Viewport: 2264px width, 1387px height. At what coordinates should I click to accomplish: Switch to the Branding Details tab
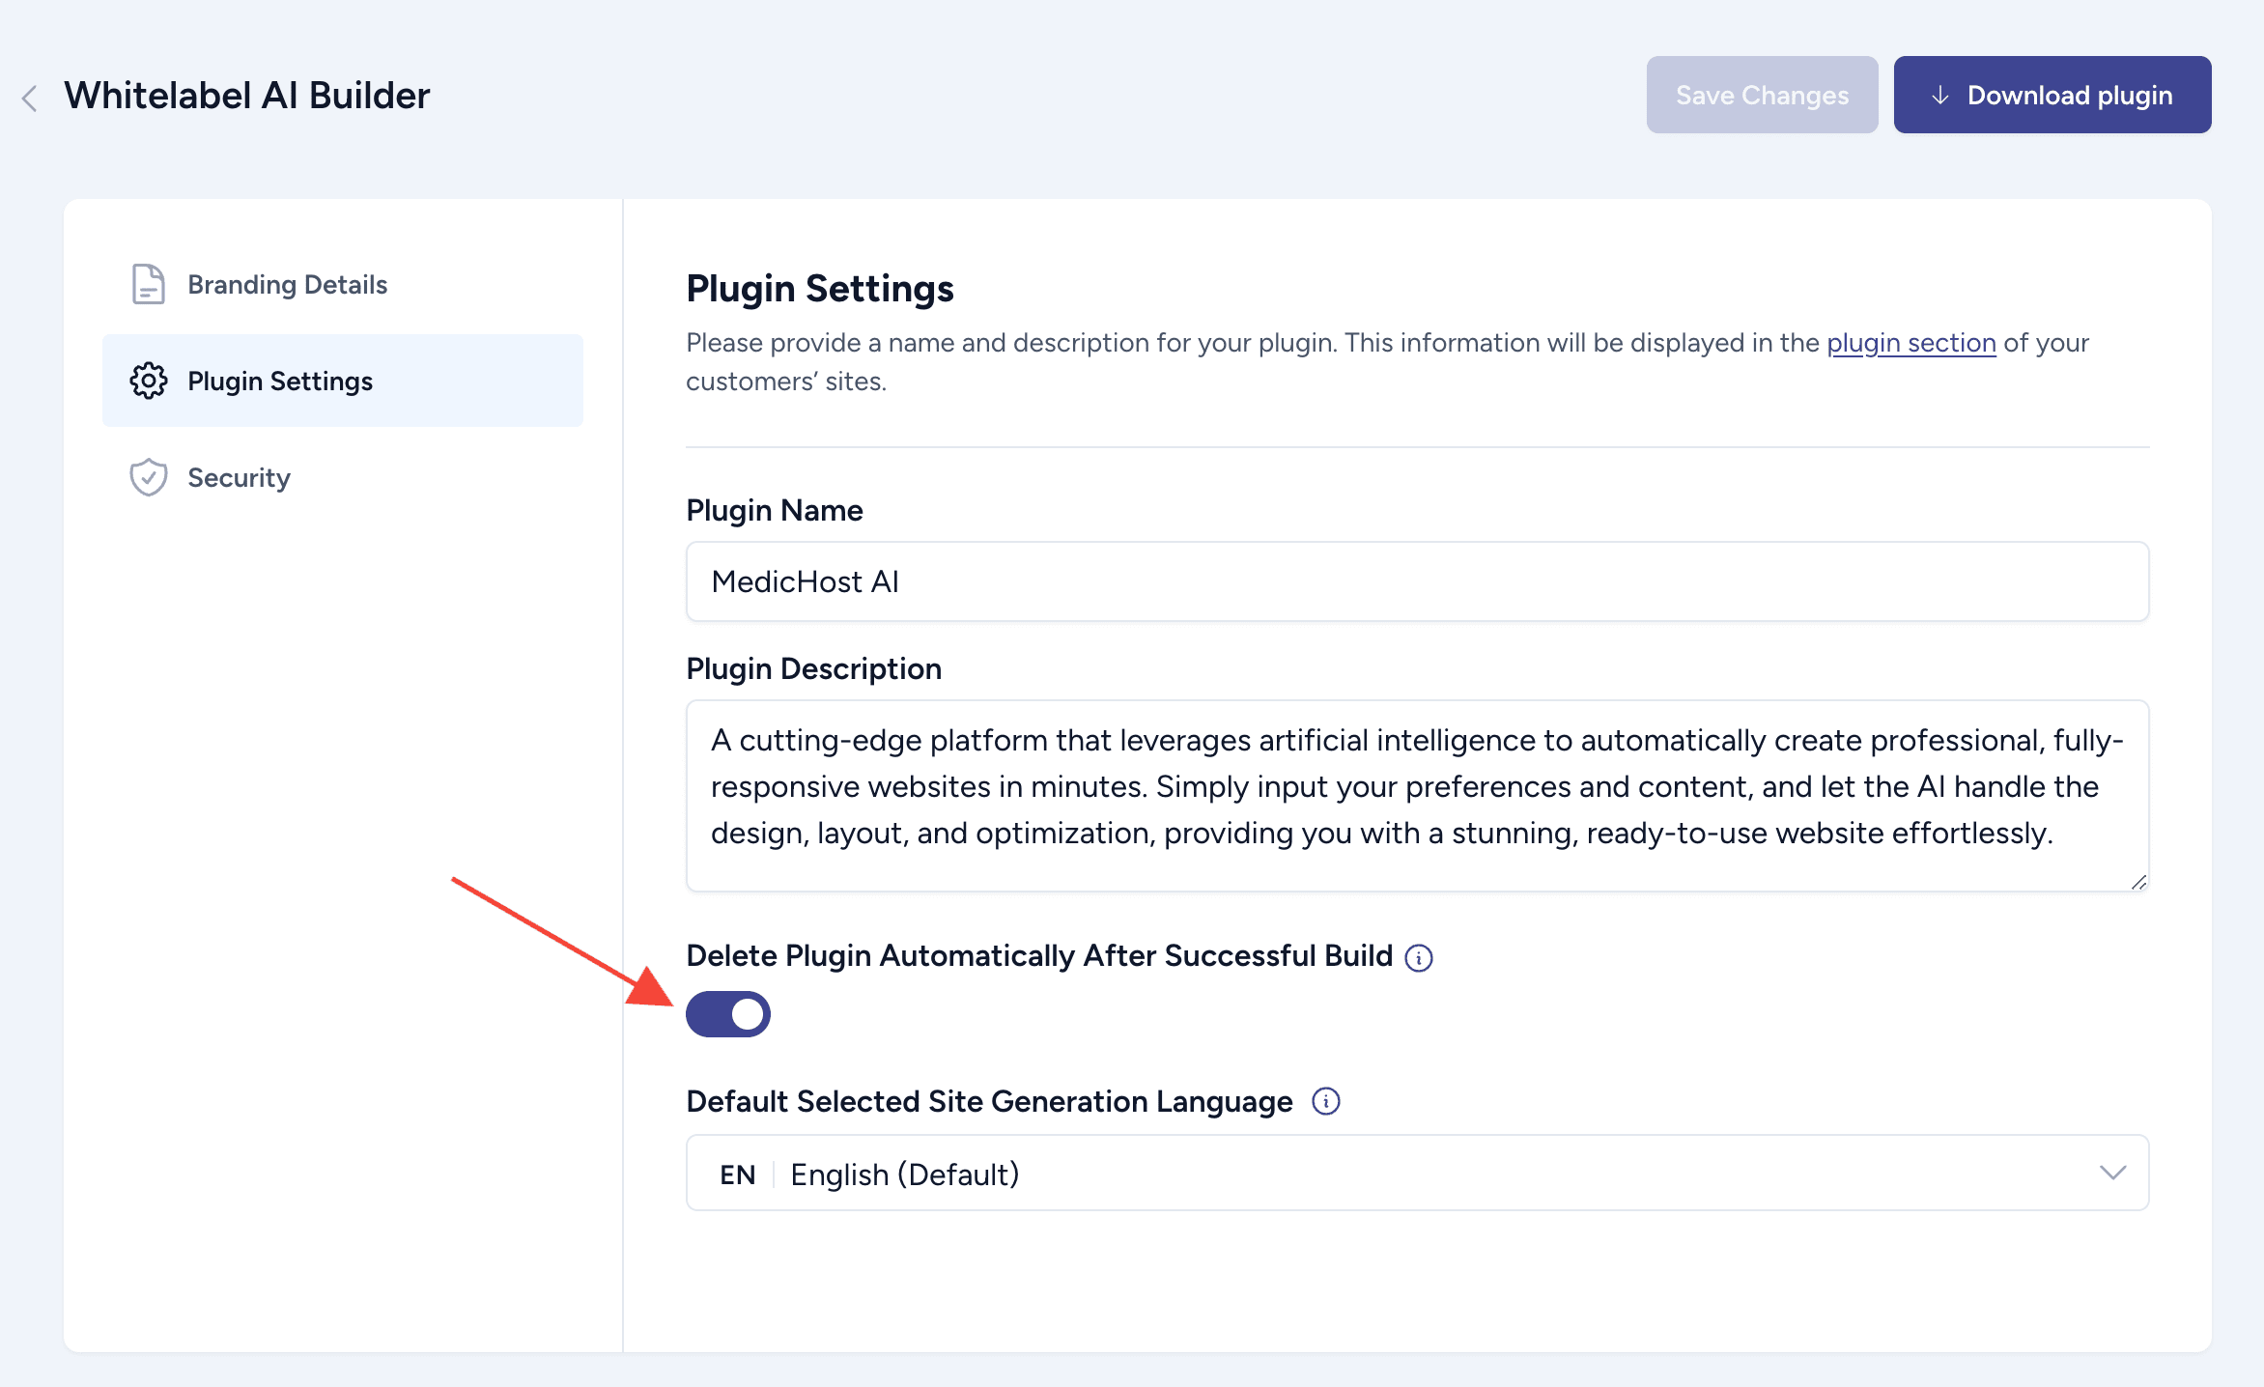coord(287,284)
